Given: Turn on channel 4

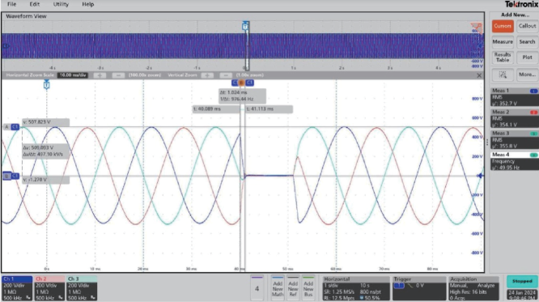Looking at the screenshot, I should pos(257,288).
